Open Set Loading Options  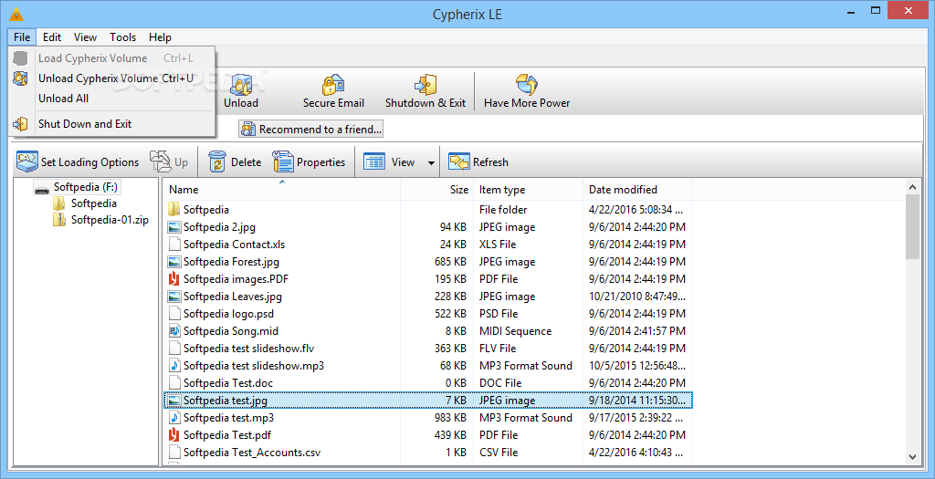78,162
